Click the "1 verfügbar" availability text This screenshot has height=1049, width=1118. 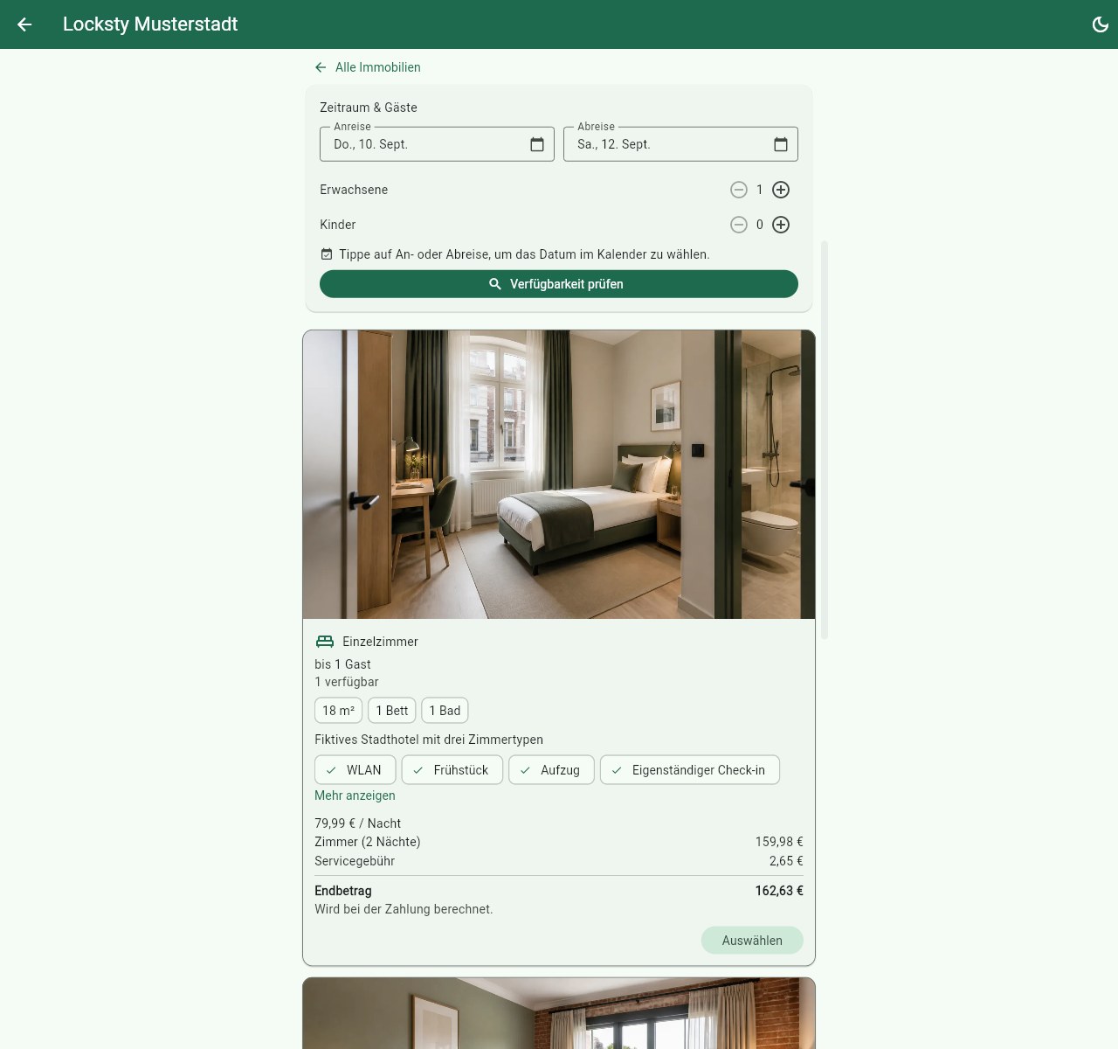(347, 682)
